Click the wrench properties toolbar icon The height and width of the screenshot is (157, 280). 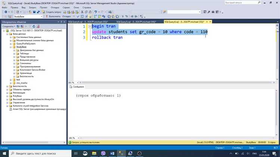tap(209, 12)
